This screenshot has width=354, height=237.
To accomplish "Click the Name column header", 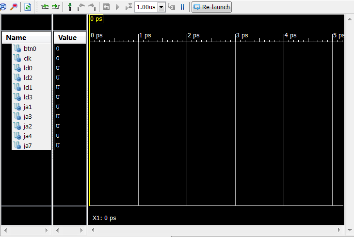I will (26, 37).
